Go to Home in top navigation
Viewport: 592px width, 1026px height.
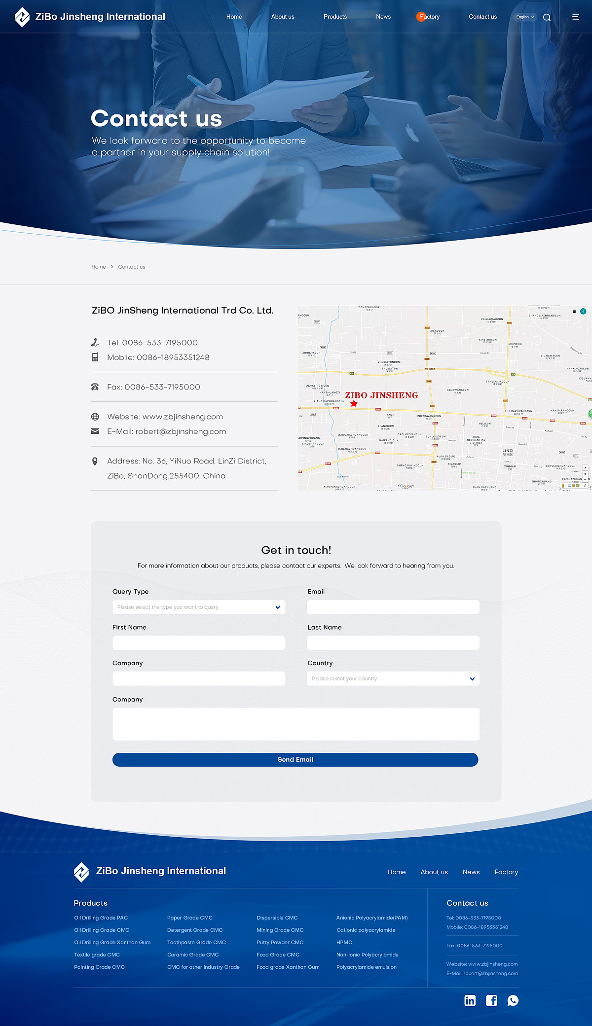(234, 17)
